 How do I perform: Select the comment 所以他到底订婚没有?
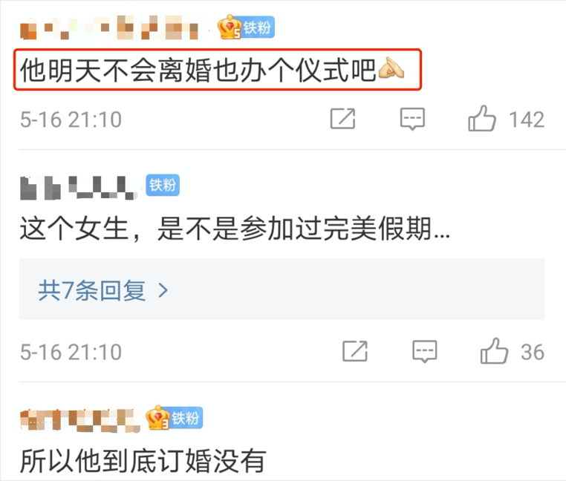pyautogui.click(x=143, y=461)
